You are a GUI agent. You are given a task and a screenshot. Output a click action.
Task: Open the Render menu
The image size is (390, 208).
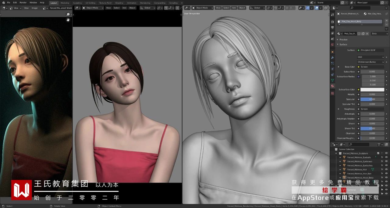23,3
